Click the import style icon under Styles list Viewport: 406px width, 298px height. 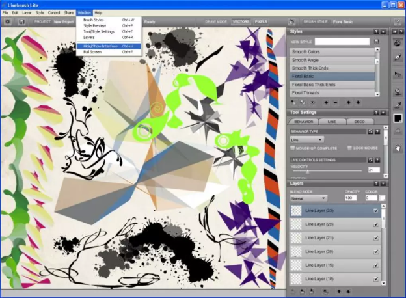[x=293, y=103]
